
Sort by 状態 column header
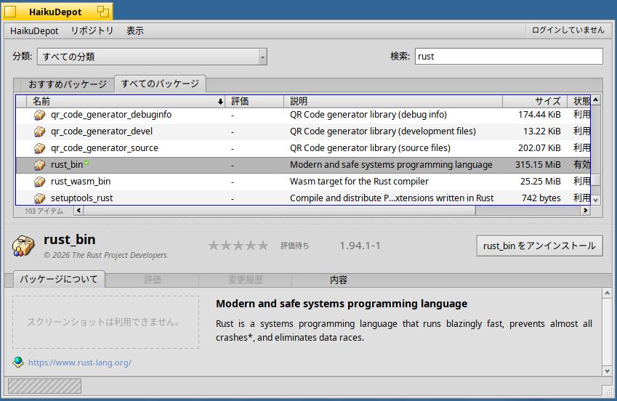[579, 102]
